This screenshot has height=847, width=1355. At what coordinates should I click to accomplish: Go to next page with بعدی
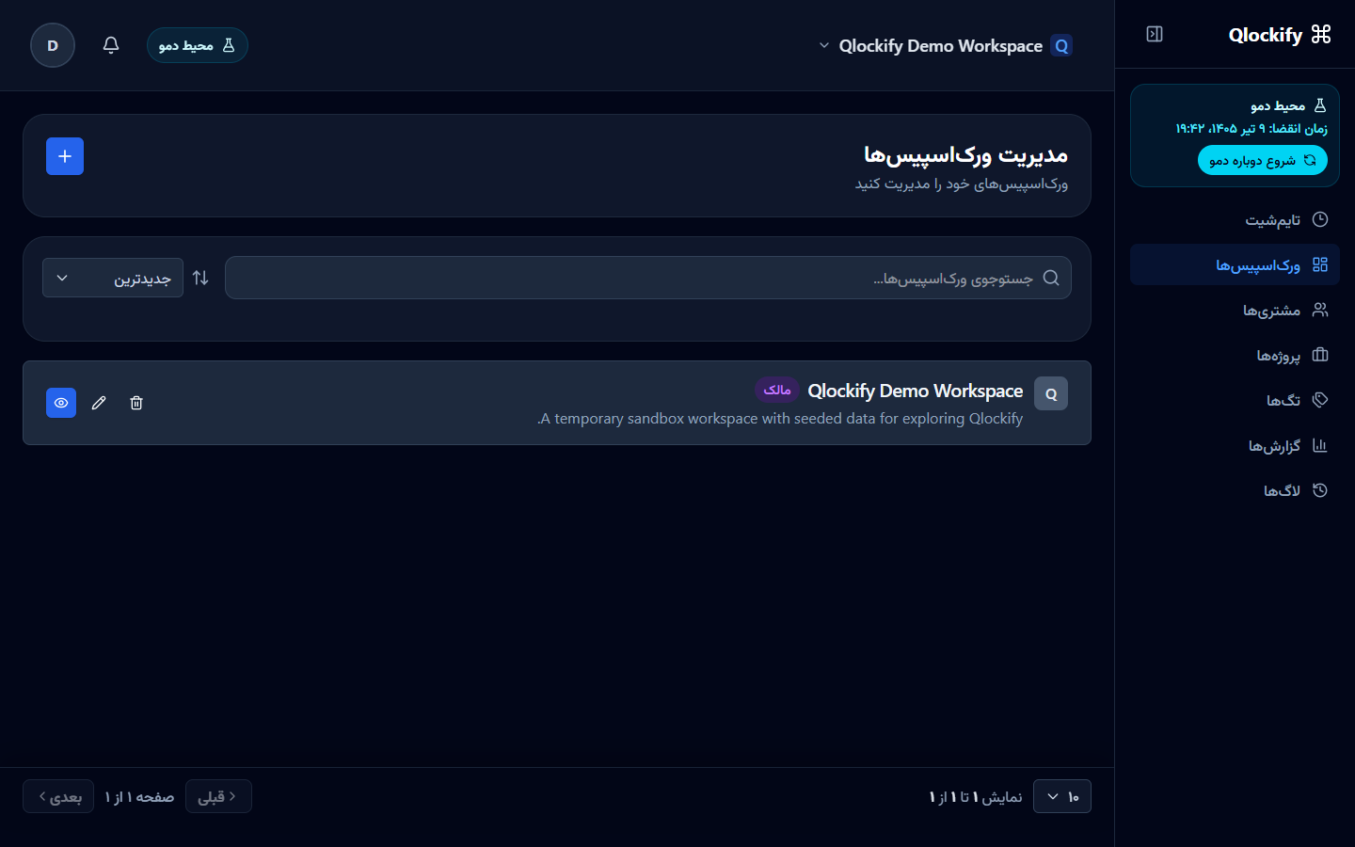point(58,796)
